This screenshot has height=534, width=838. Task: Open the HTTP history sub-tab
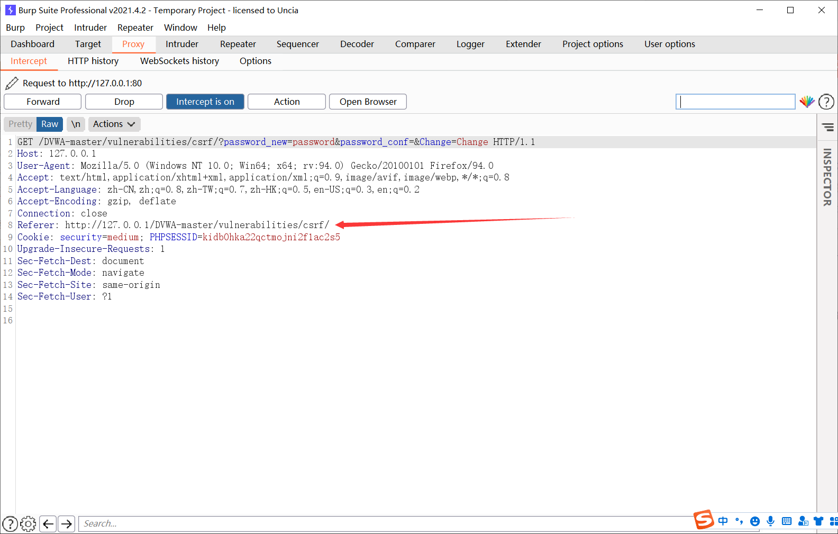93,61
